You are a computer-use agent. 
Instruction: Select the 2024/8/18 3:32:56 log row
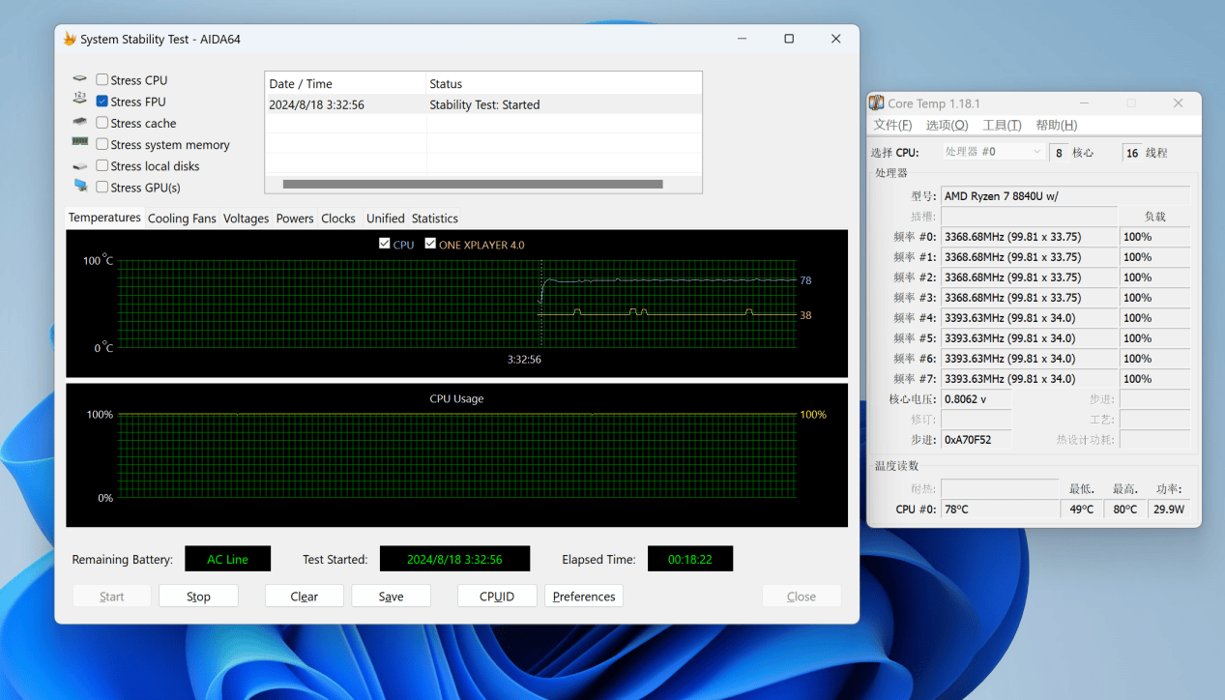483,104
